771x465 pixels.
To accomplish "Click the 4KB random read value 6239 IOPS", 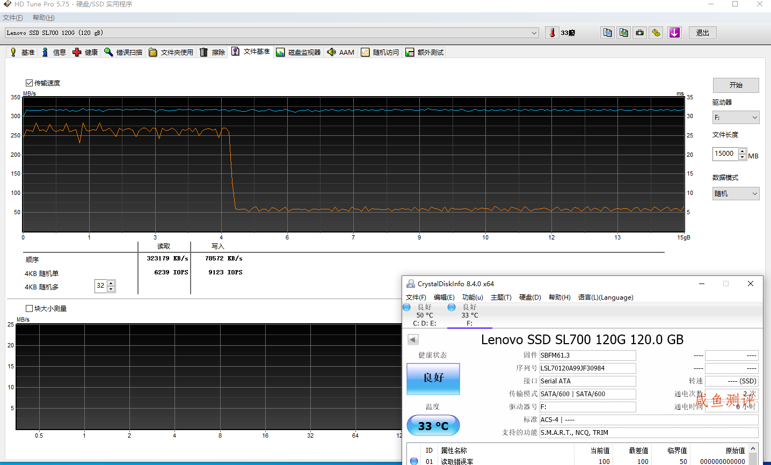I will [x=171, y=272].
